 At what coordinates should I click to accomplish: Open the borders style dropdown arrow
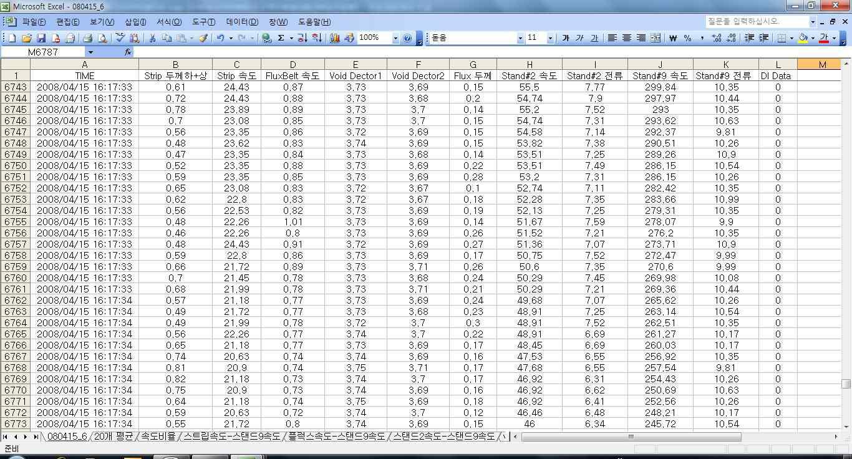(791, 38)
